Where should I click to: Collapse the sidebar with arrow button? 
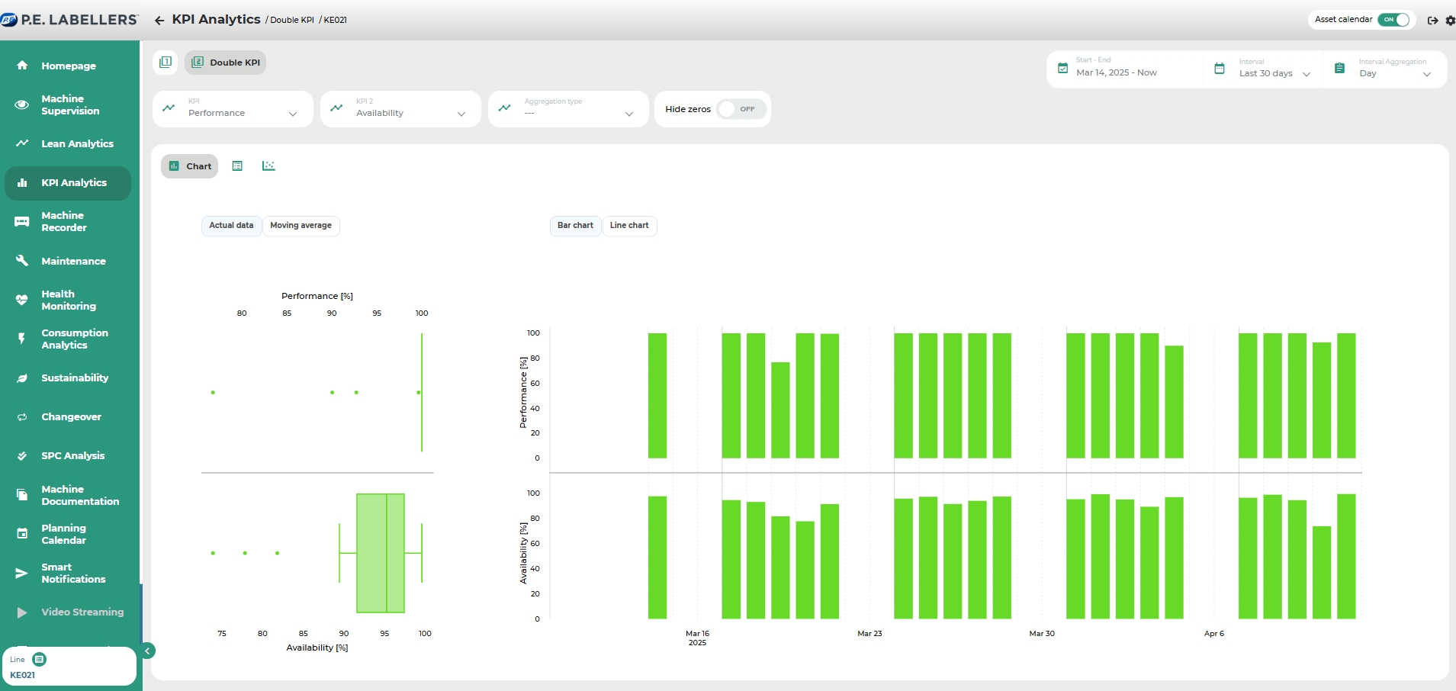(148, 651)
